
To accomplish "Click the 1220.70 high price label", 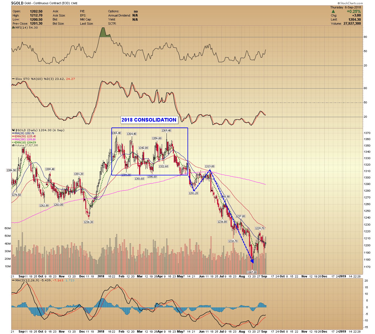I will pos(260,228).
